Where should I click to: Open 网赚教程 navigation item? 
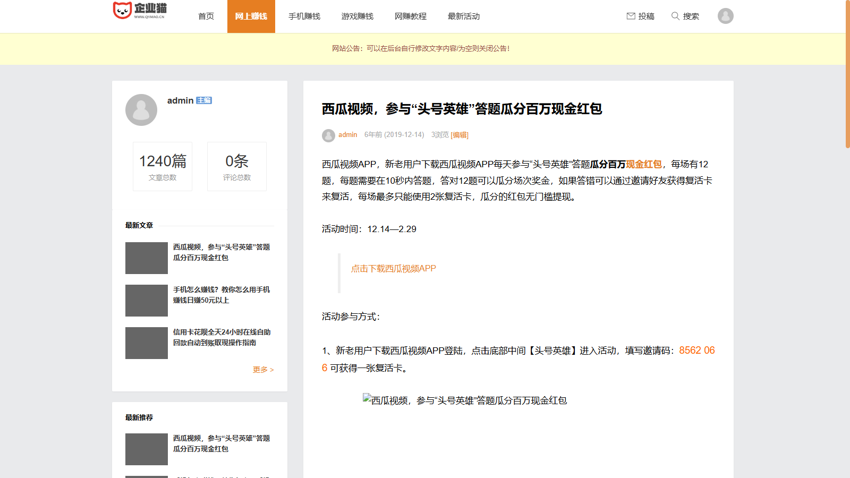click(x=410, y=16)
